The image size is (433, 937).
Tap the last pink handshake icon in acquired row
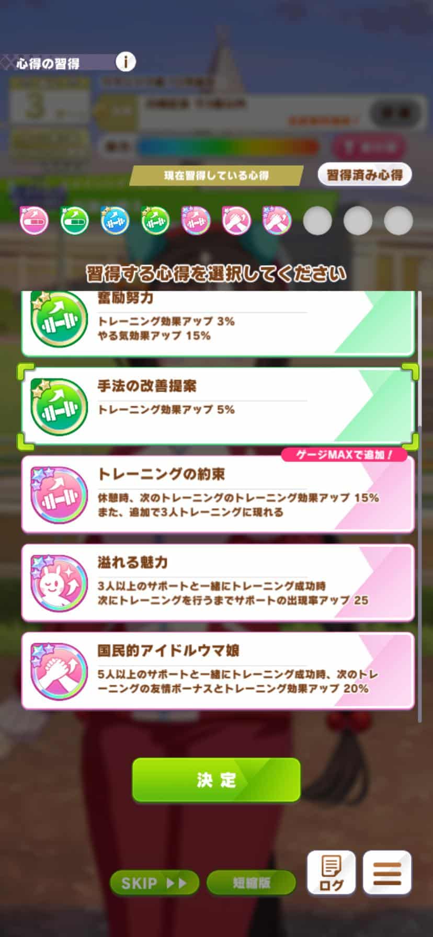[x=276, y=220]
